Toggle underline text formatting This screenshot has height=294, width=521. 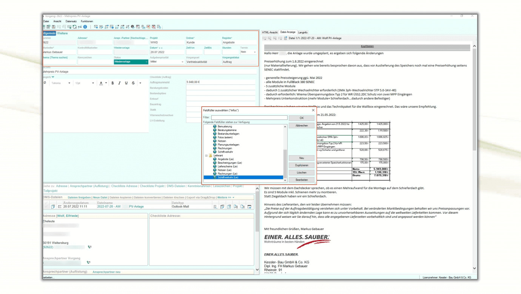(x=126, y=83)
